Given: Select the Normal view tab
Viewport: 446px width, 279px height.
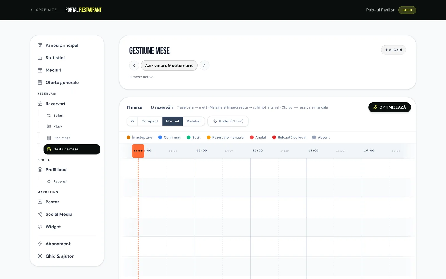Looking at the screenshot, I should [173, 121].
